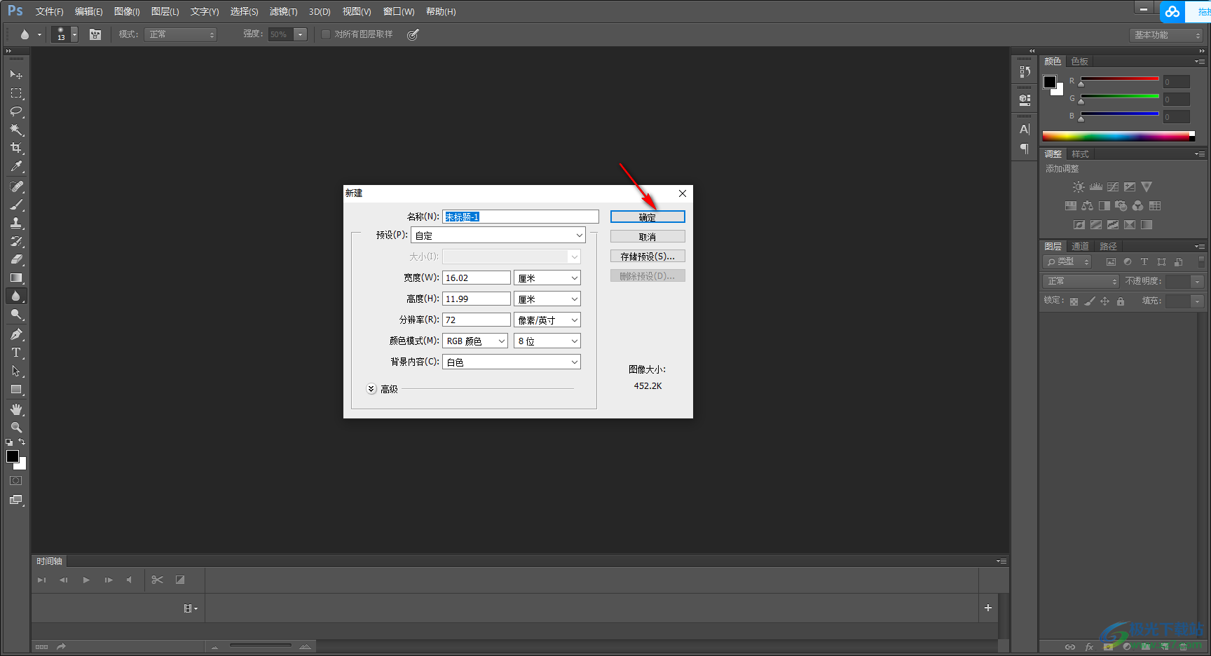The image size is (1211, 656).
Task: Split clip with timeline scissors icon
Action: (157, 580)
